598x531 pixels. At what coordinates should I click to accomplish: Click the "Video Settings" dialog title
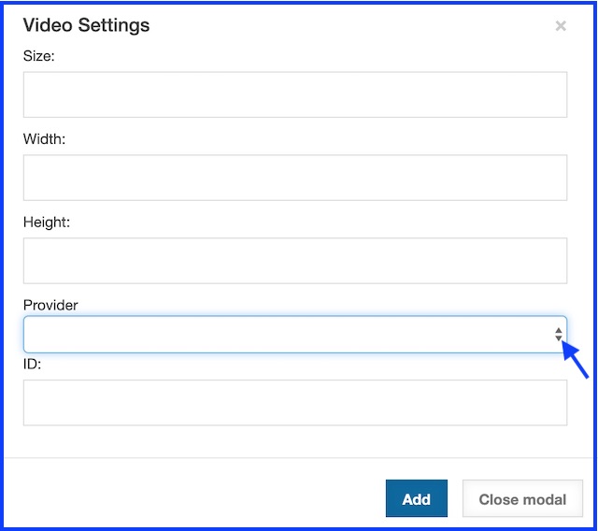pos(86,25)
